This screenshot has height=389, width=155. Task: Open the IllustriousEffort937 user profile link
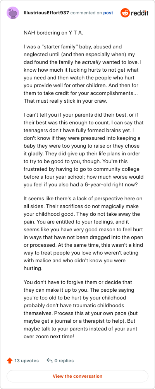click(x=46, y=13)
